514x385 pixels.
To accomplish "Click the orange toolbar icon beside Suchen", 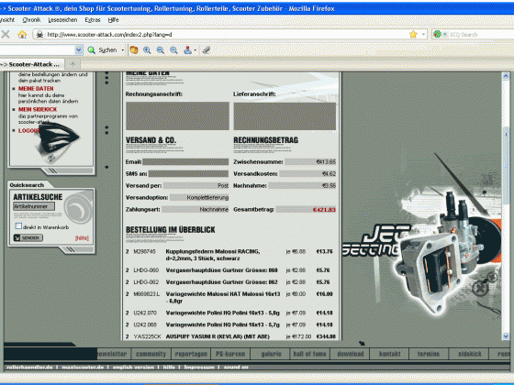I will (134, 50).
